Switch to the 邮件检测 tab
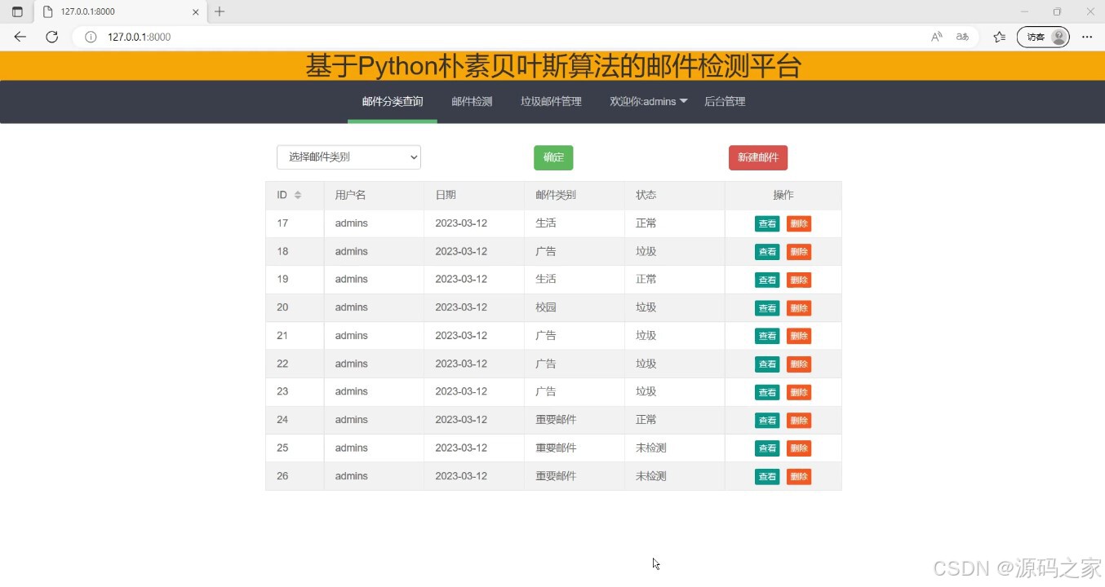 472,102
